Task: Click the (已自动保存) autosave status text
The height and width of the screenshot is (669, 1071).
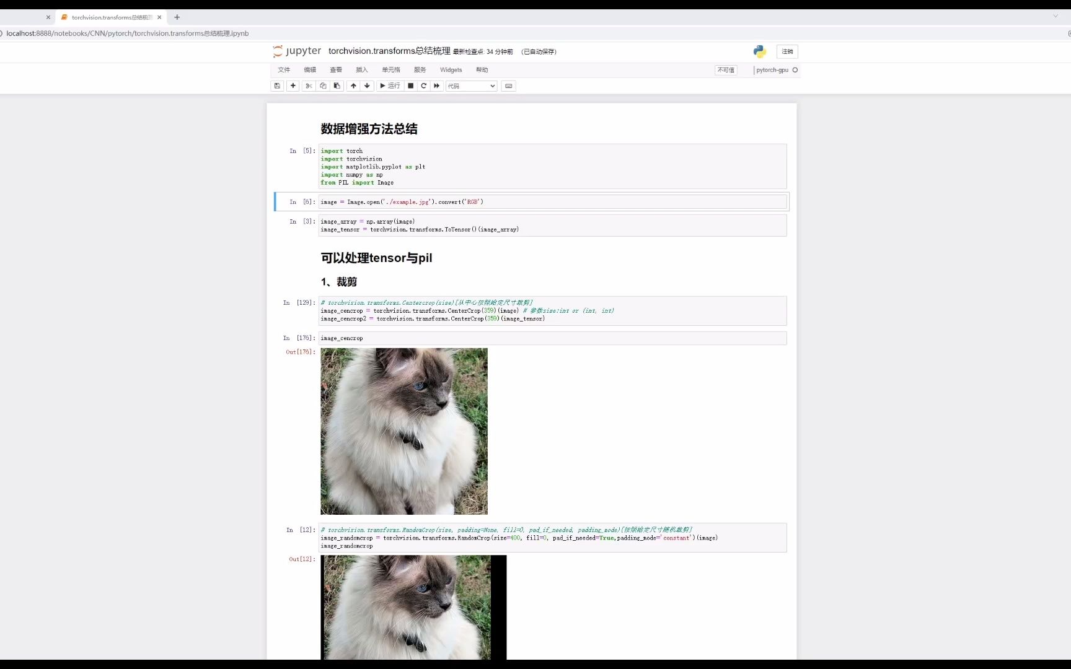Action: (x=539, y=52)
